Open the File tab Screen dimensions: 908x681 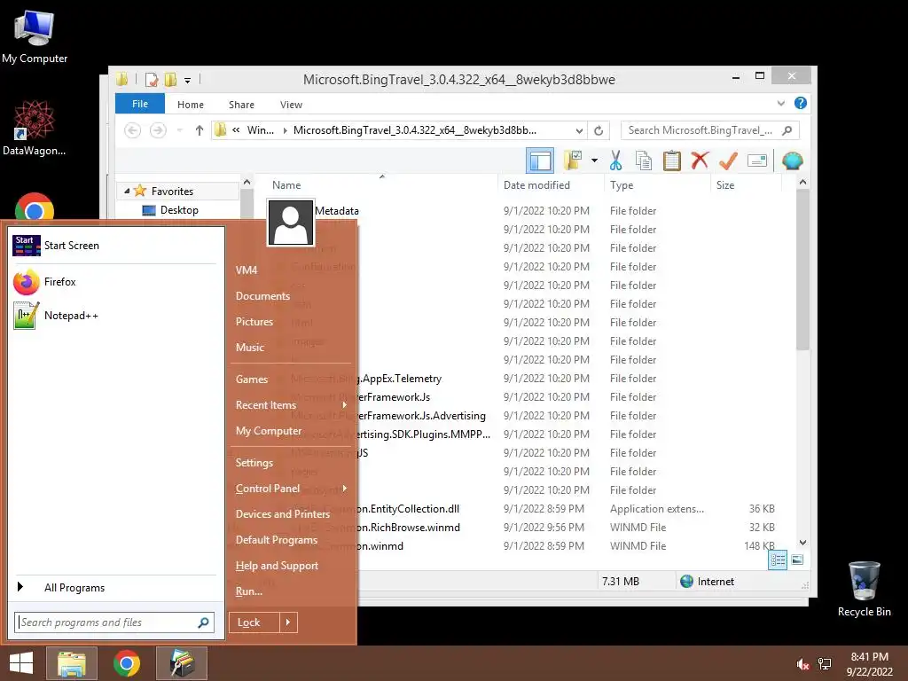[140, 104]
